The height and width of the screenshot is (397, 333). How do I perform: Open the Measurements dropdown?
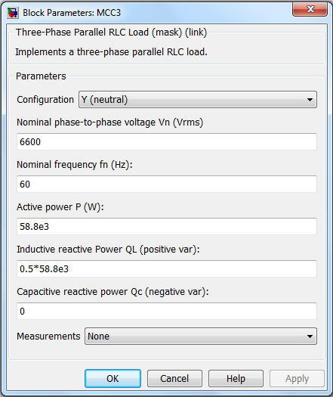201,337
